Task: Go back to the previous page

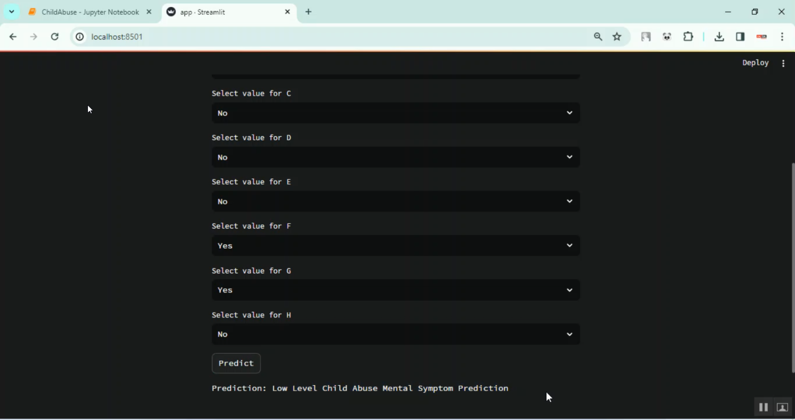Action: coord(13,37)
